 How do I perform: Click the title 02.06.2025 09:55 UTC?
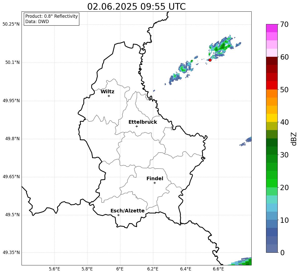pyautogui.click(x=136, y=7)
